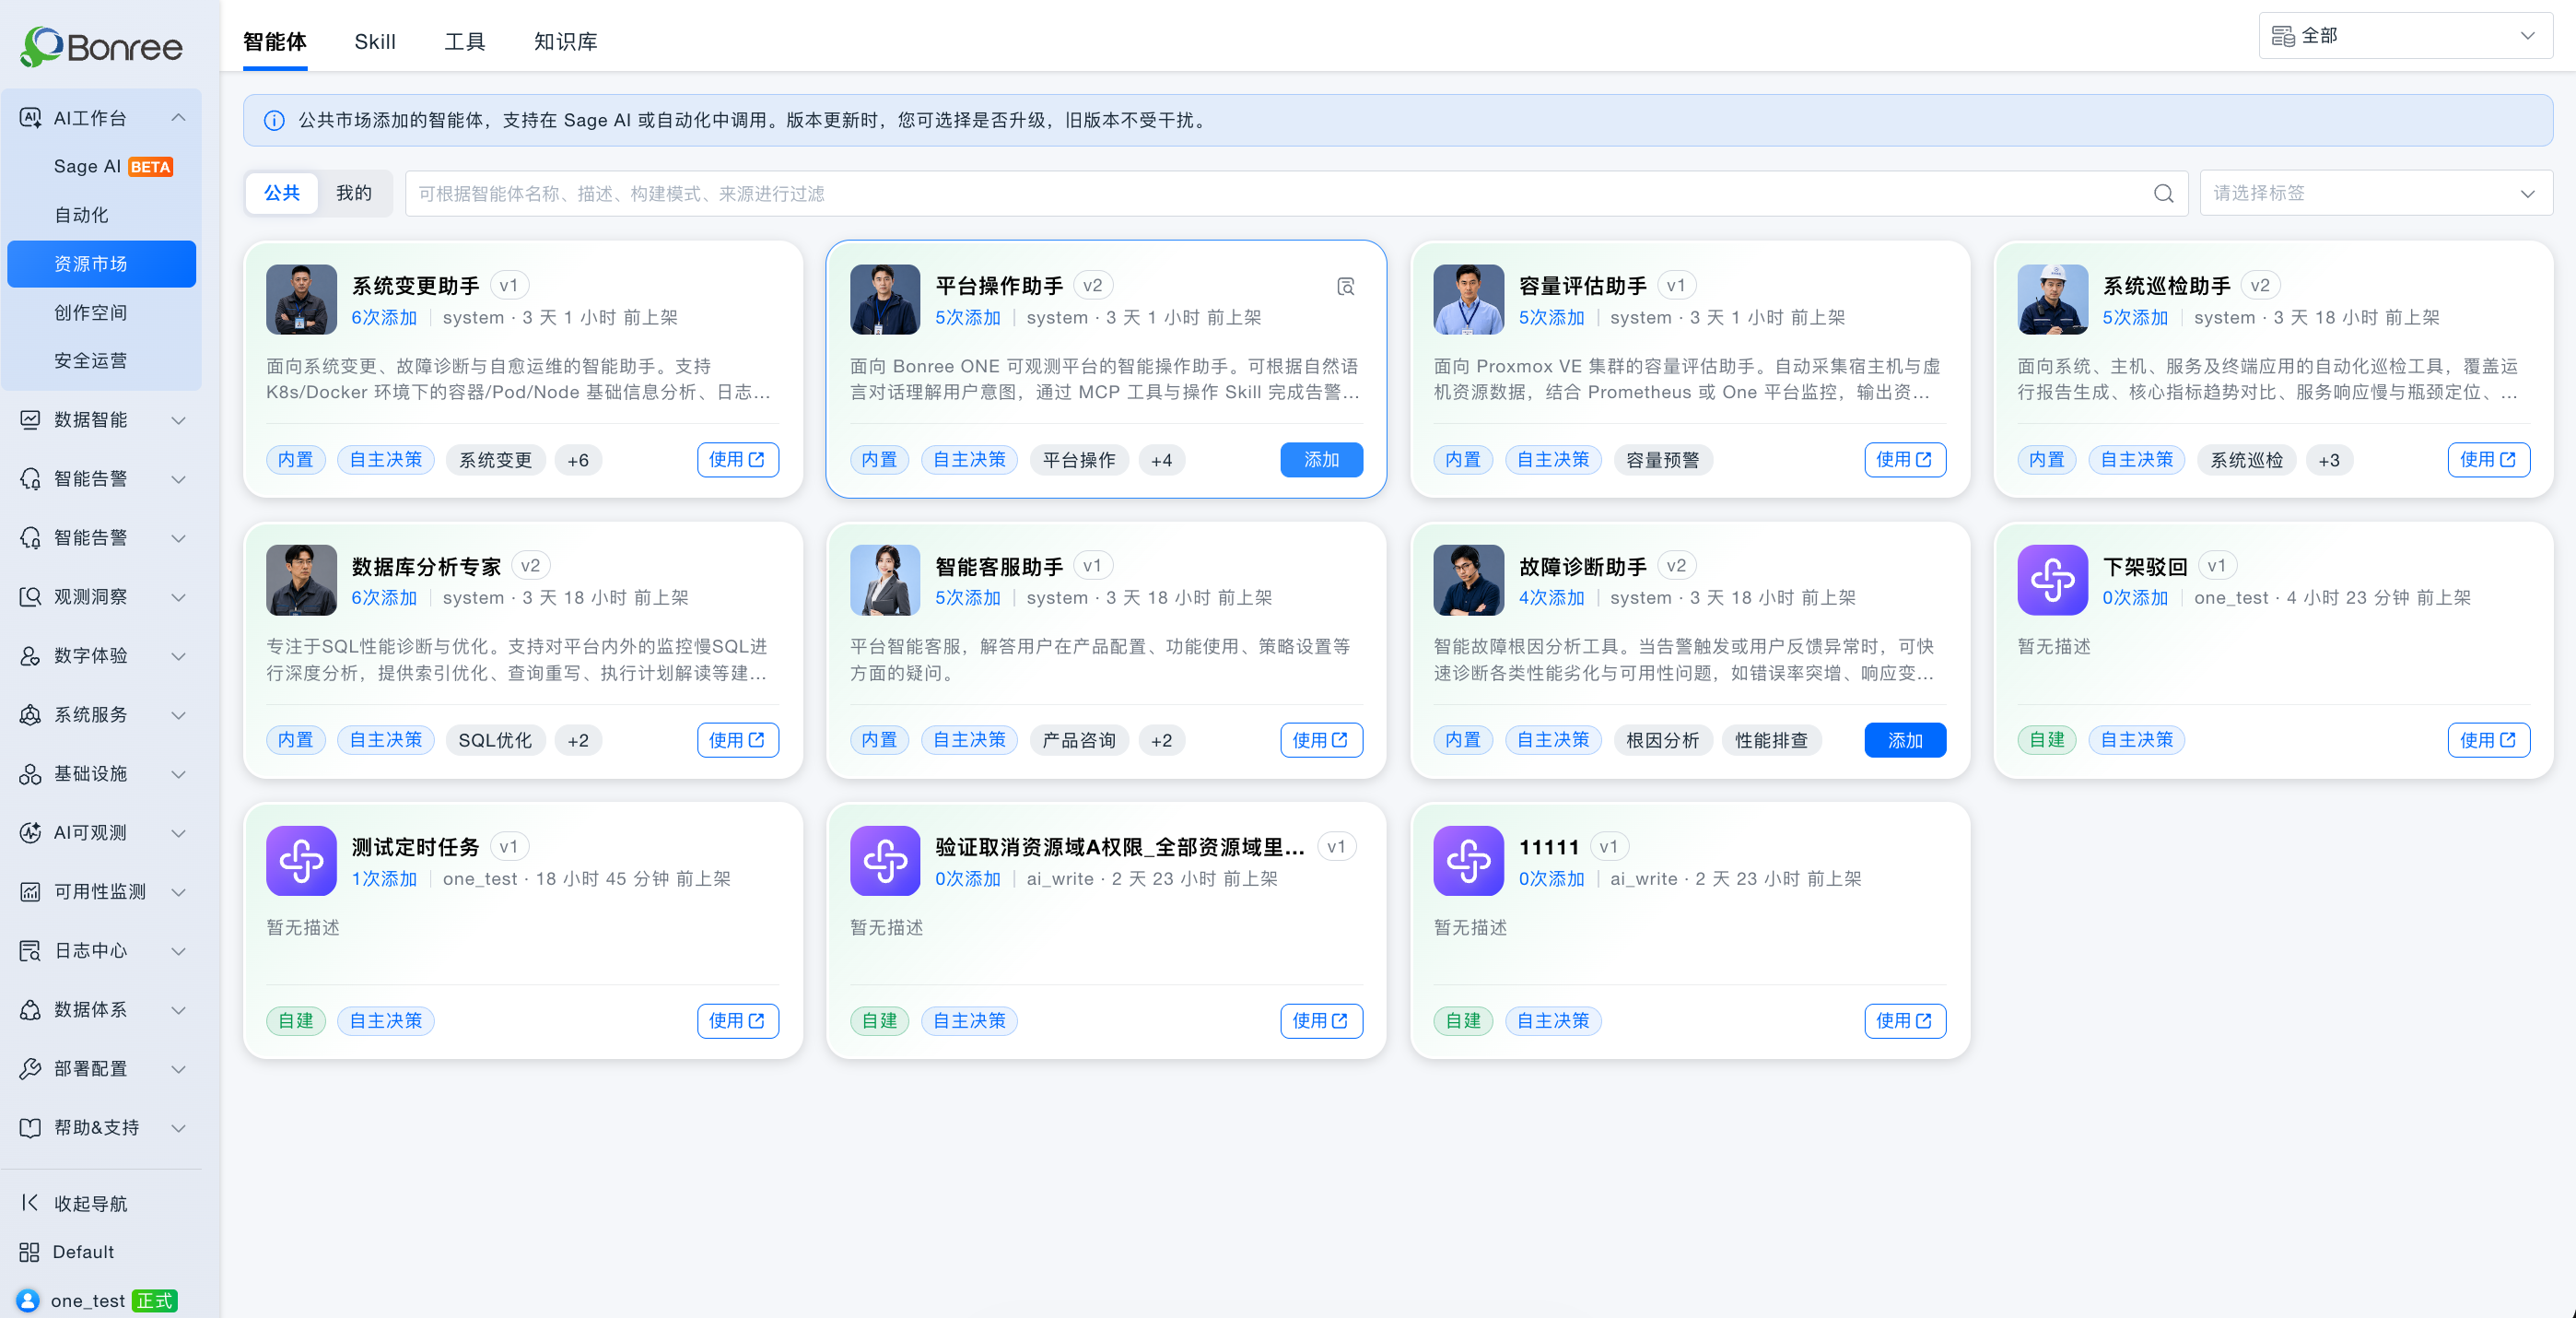Switch to the 知识库 tab
Image resolution: width=2576 pixels, height=1318 pixels.
coord(566,41)
